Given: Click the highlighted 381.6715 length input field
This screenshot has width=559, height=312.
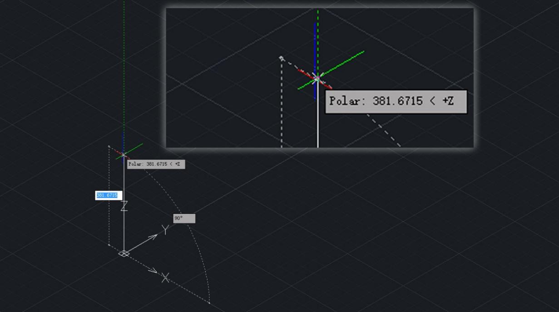Looking at the screenshot, I should coord(107,195).
